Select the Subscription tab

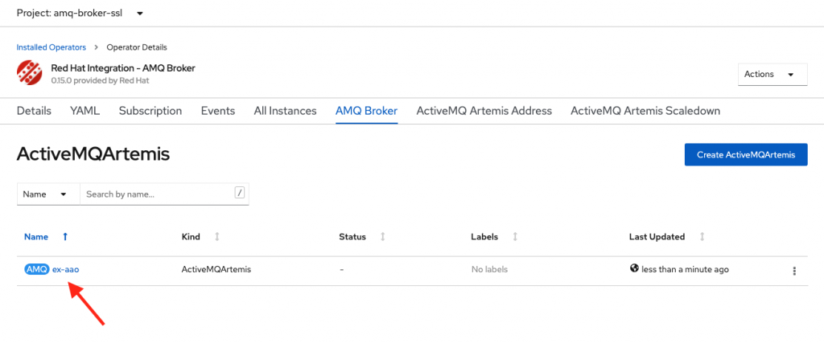[150, 111]
